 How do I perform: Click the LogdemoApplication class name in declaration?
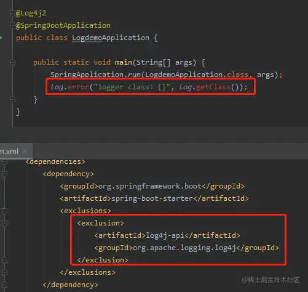click(111, 38)
